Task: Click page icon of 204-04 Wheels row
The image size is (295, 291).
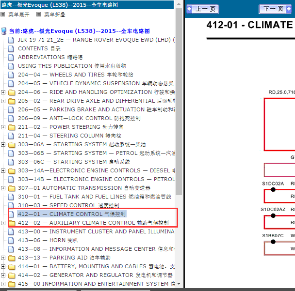Action: tap(11, 75)
